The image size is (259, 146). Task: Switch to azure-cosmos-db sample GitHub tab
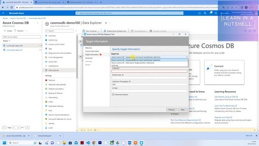click(50, 2)
